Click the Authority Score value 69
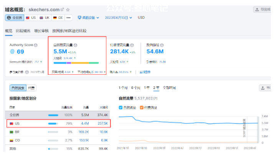This screenshot has height=156, width=274. pyautogui.click(x=20, y=52)
